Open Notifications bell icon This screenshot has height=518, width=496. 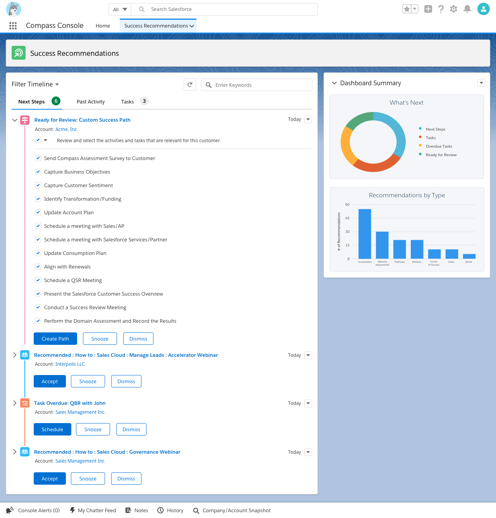pyautogui.click(x=467, y=9)
